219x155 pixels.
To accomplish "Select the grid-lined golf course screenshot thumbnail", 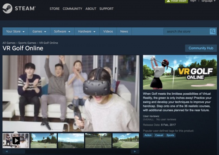I will (x=98, y=141).
